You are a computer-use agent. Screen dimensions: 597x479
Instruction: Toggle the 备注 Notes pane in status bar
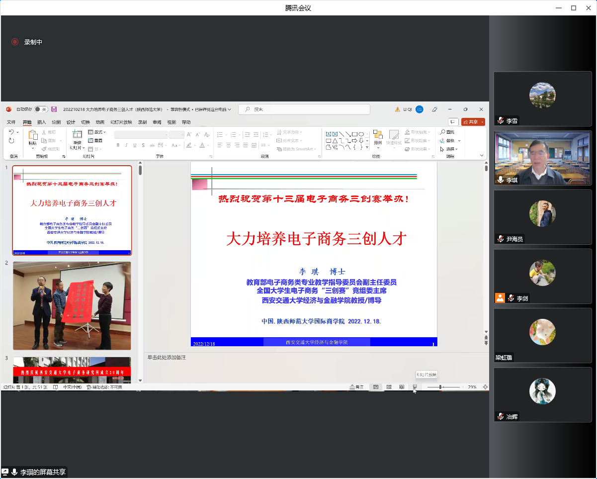[x=356, y=387]
